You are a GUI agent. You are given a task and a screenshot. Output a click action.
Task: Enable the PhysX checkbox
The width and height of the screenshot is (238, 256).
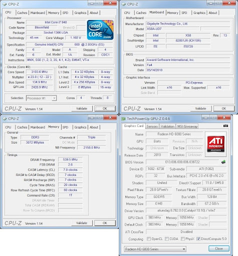pyautogui.click(x=183, y=238)
